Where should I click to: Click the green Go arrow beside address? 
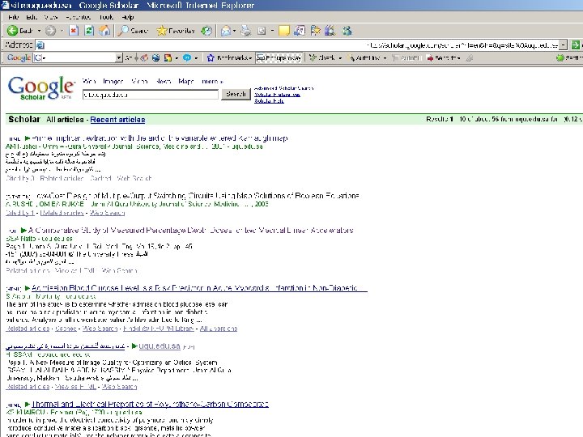pyautogui.click(x=576, y=45)
